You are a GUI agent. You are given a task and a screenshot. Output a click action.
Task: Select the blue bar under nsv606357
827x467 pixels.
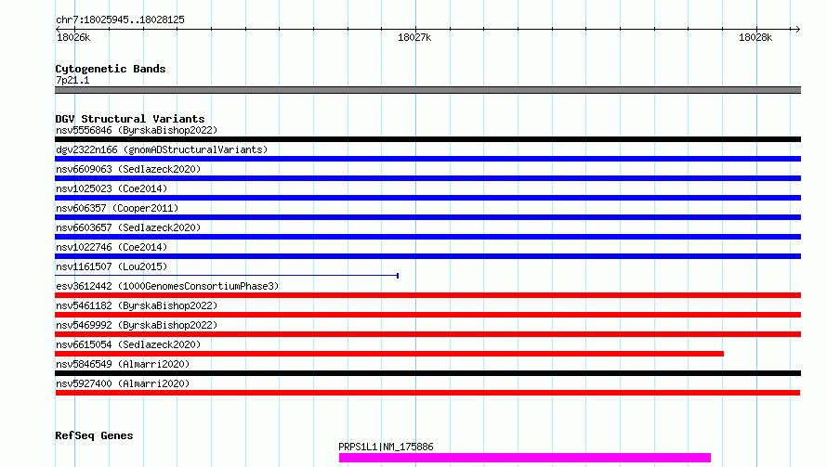tap(427, 217)
